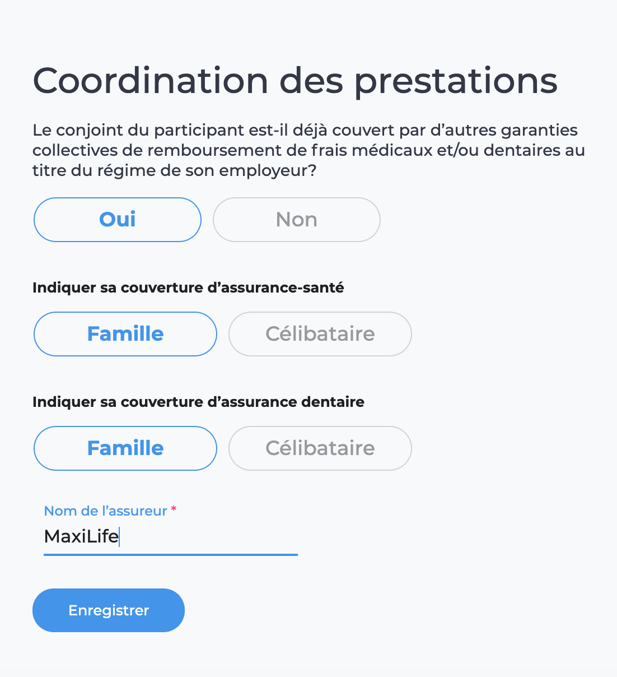Click the word "Coordination" in the title
Screen dimensions: 617x677
151,80
